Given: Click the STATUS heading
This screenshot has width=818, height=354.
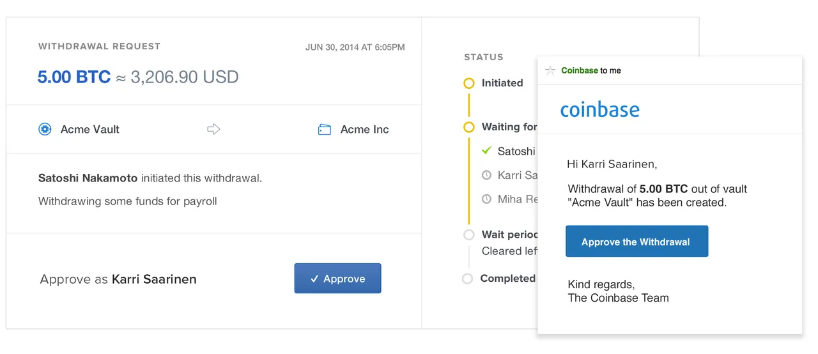Looking at the screenshot, I should pos(484,57).
